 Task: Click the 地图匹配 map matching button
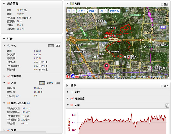pyautogui.click(x=114, y=11)
